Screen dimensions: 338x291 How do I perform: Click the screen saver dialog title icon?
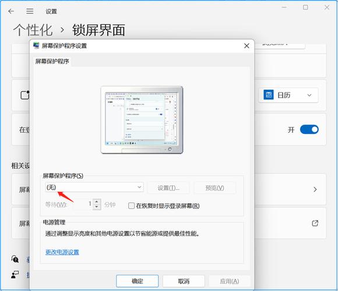[36, 45]
